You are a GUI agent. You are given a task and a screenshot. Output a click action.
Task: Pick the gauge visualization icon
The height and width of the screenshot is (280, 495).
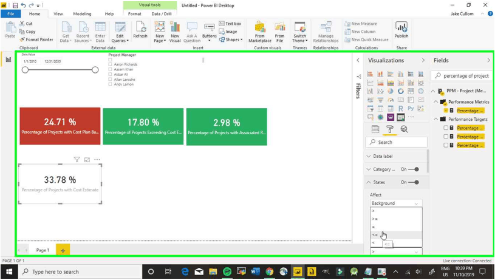pyautogui.click(x=391, y=100)
